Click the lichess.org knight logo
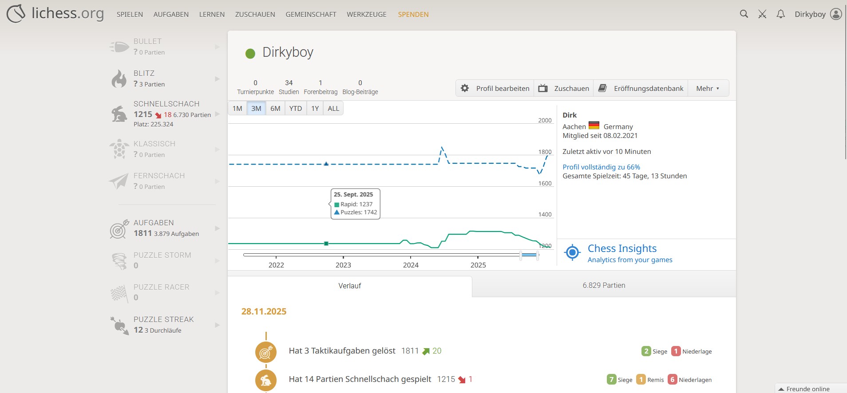This screenshot has height=393, width=847. 16,14
